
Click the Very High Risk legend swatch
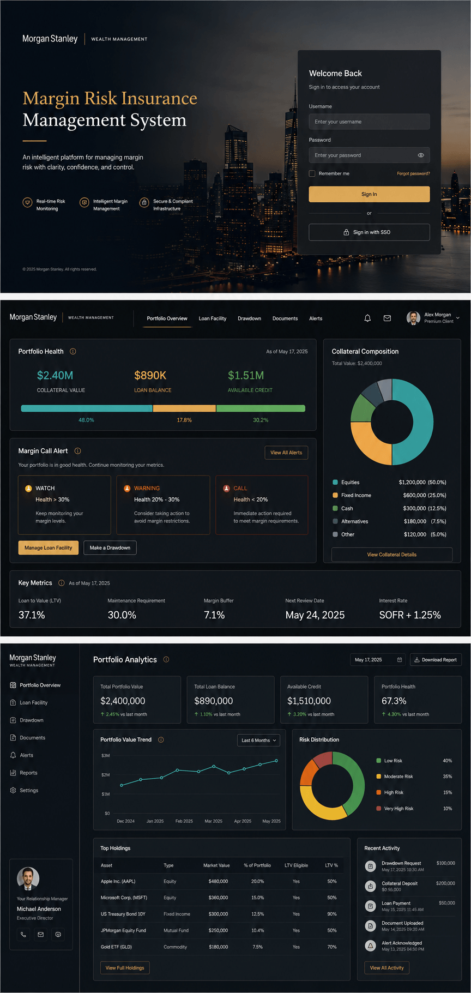[378, 809]
